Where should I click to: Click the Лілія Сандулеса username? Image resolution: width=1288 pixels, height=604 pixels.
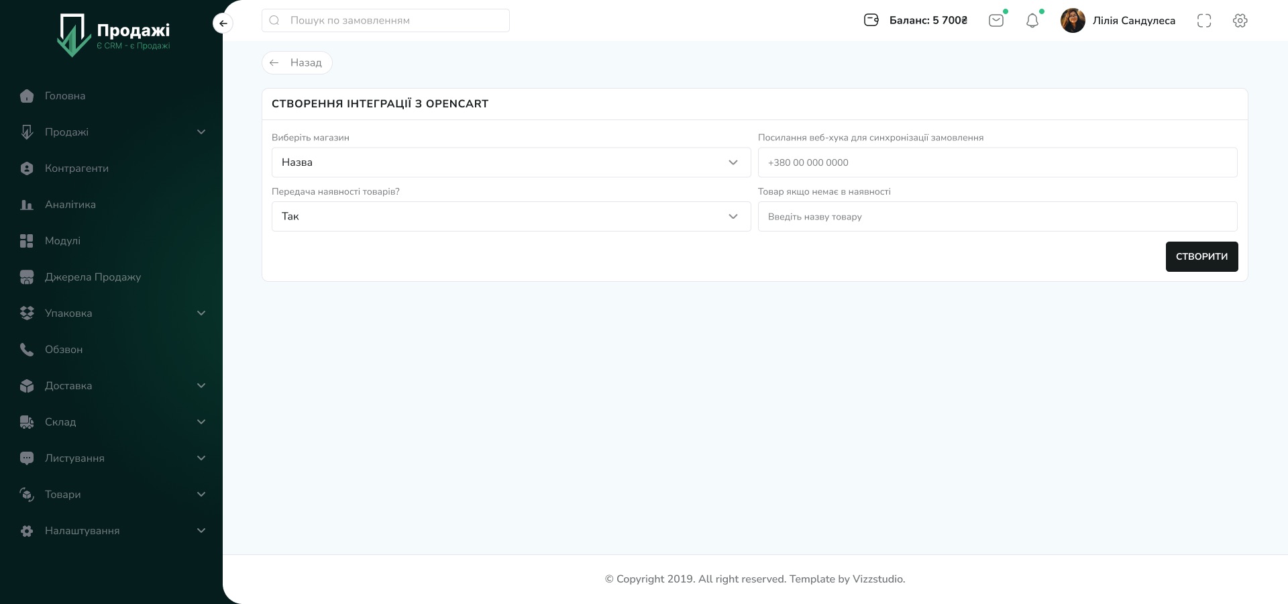[x=1134, y=21]
